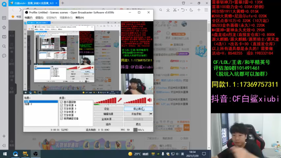Open browser sidebar news panel icon
The image size is (281, 158).
(x=4, y=18)
